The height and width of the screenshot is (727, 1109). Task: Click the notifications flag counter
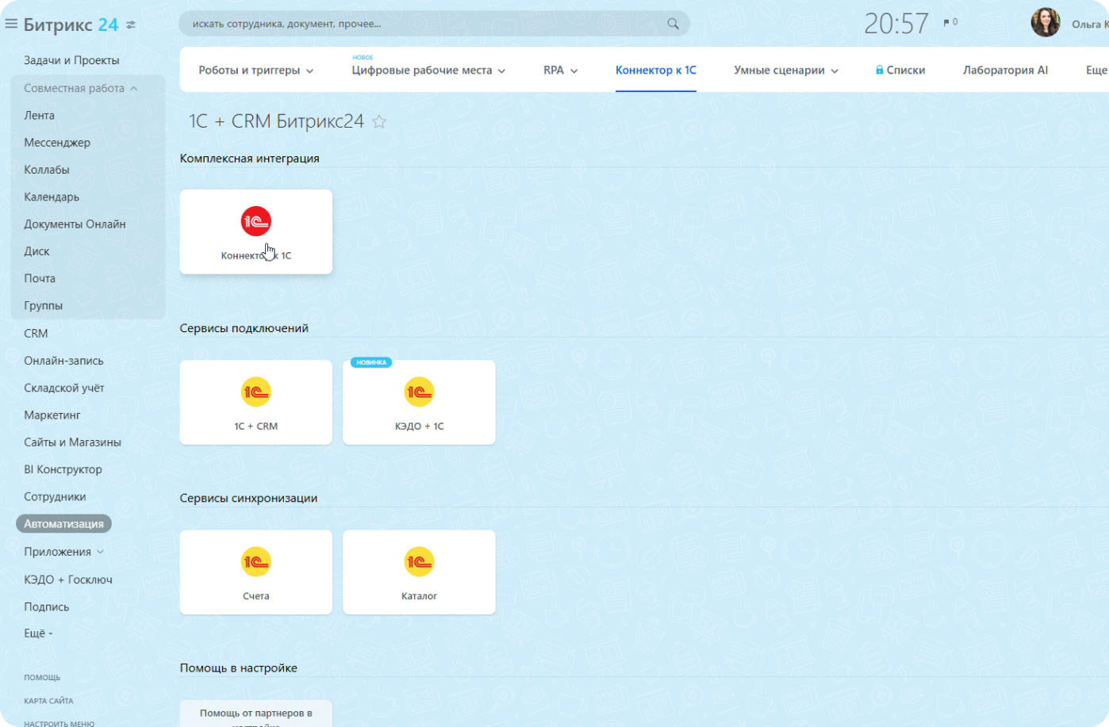(x=950, y=22)
